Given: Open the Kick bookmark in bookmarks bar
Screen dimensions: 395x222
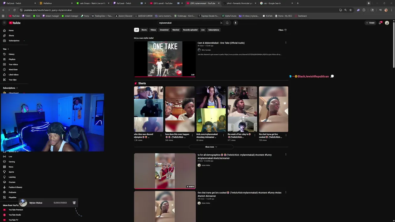Looking at the screenshot, I should click(36, 16).
